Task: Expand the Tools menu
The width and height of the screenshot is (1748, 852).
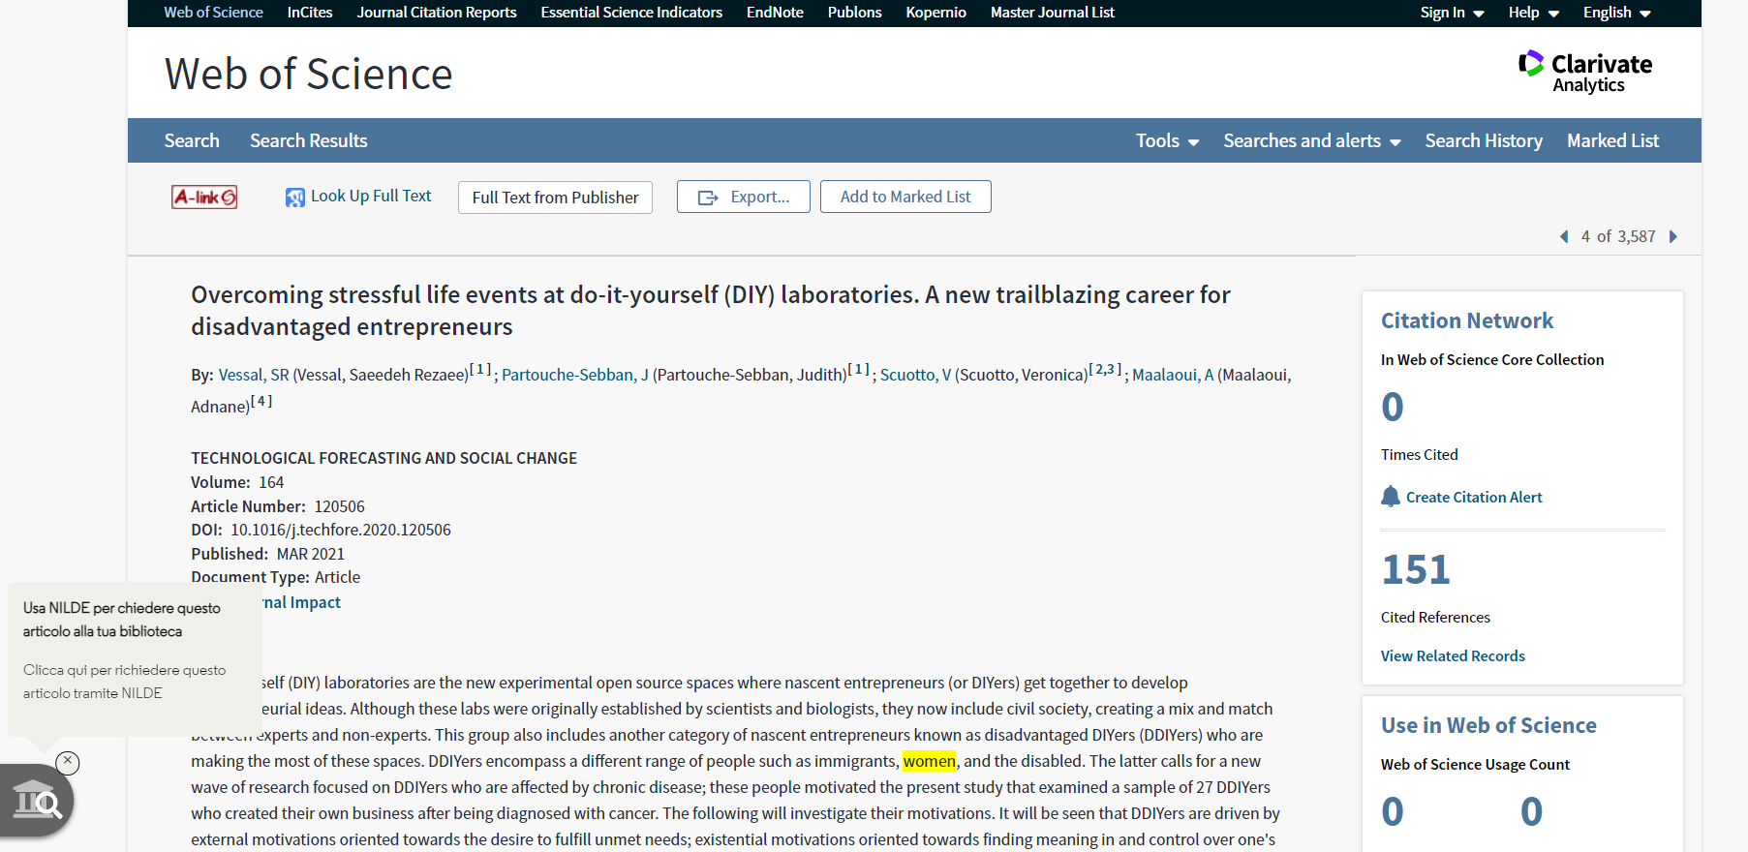Action: (1167, 140)
